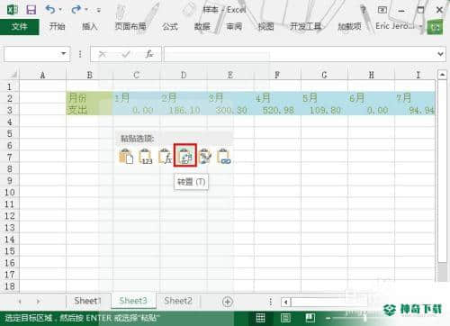Image resolution: width=450 pixels, height=326 pixels.
Task: Click the next sheet navigation arrow
Action: pos(38,301)
